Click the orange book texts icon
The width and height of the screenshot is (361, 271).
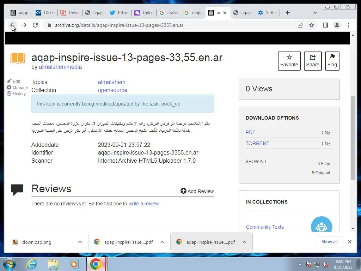[x=18, y=58]
